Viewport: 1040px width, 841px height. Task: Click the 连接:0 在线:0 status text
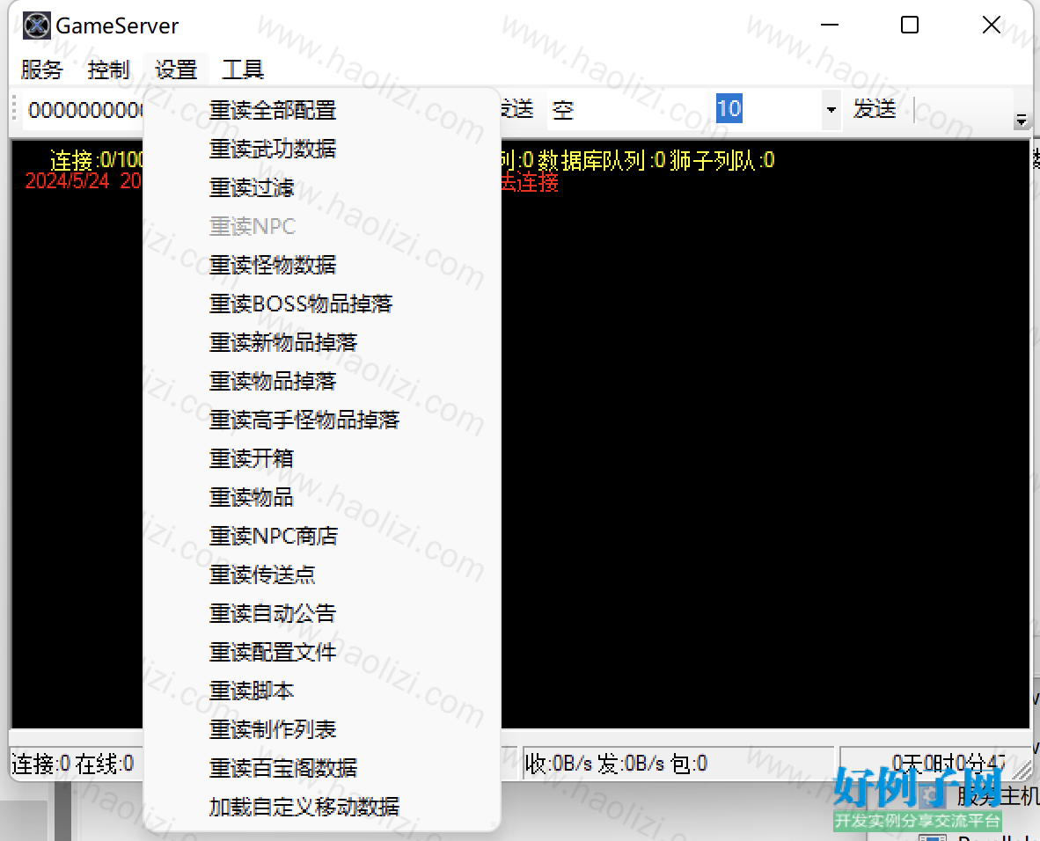[x=73, y=764]
